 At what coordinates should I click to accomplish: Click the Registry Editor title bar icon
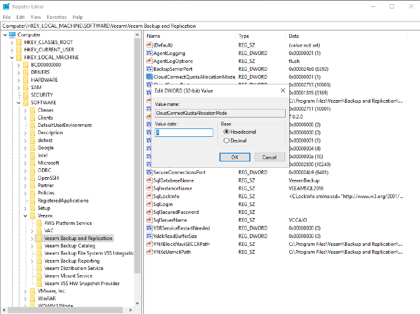click(x=6, y=6)
